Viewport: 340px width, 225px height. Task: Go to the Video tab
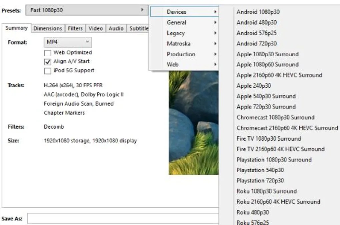tap(96, 28)
